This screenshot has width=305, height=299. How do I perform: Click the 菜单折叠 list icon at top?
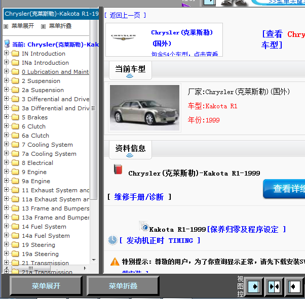coord(43,26)
